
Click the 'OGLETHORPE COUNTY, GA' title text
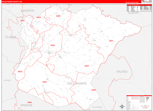tap(12, 2)
